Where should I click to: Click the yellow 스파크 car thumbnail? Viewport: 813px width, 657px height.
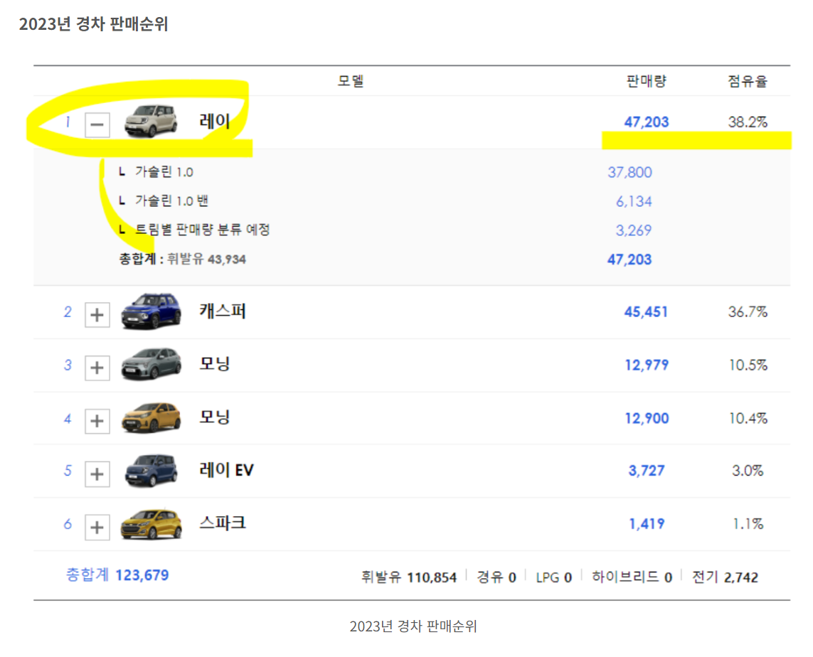pyautogui.click(x=151, y=524)
